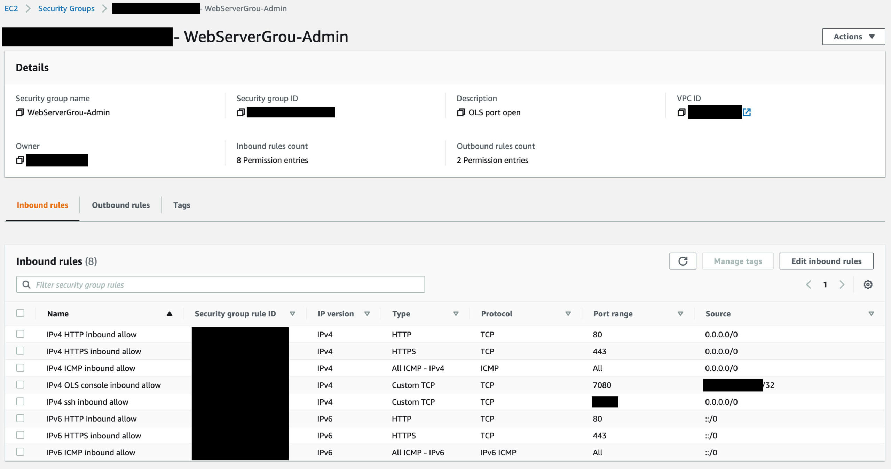Open the Actions dropdown menu
This screenshot has width=891, height=469.
click(x=853, y=37)
